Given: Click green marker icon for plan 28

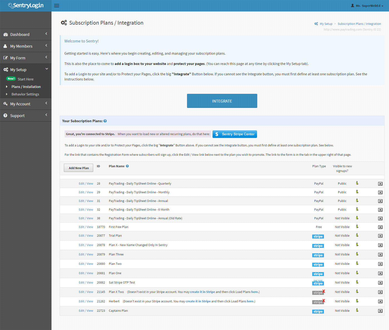Looking at the screenshot, I should point(357,183).
